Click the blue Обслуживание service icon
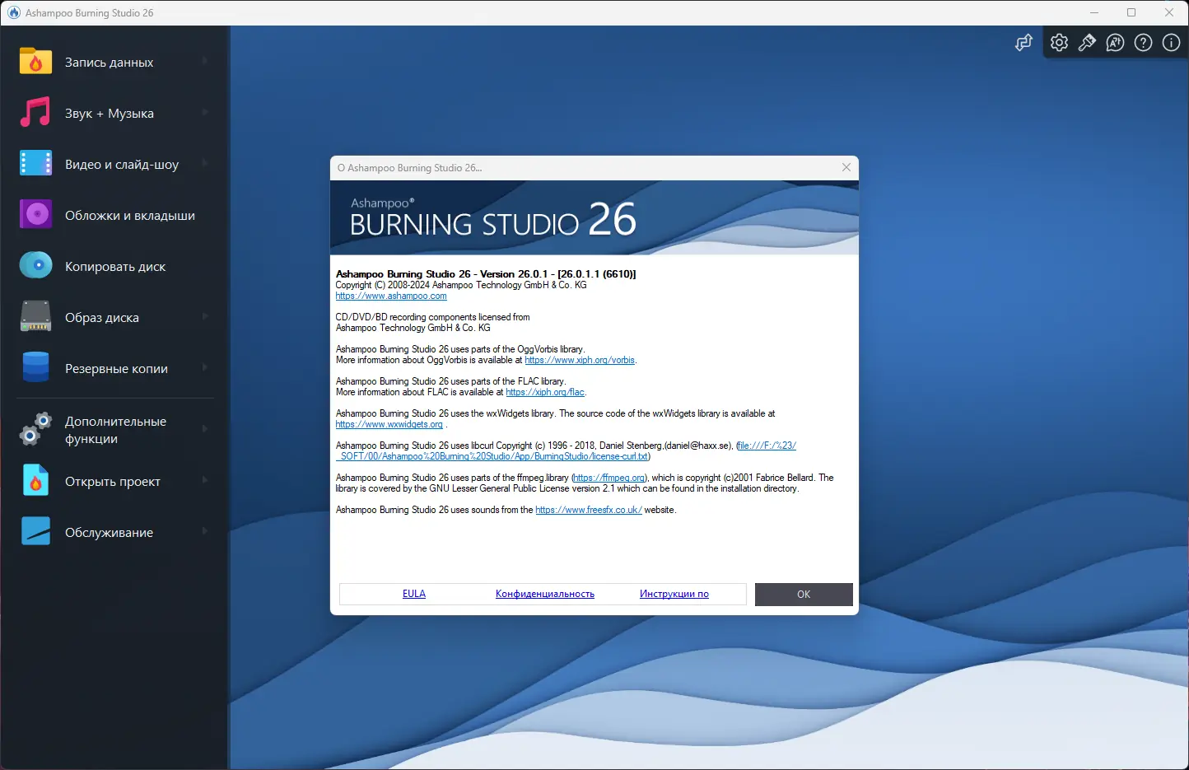This screenshot has height=770, width=1189. click(35, 532)
